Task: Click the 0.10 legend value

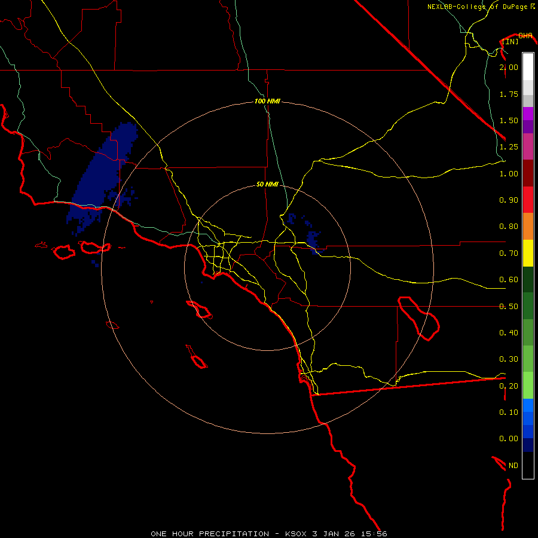Action: [x=509, y=412]
